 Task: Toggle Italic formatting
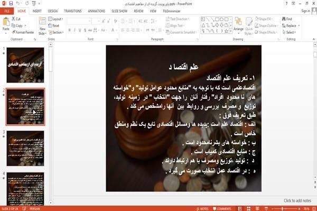(74, 30)
